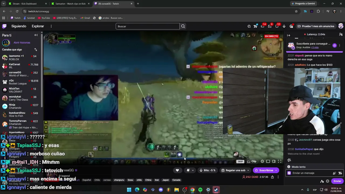Toggle follow heart button
The width and height of the screenshot is (345, 194).
click(x=177, y=170)
